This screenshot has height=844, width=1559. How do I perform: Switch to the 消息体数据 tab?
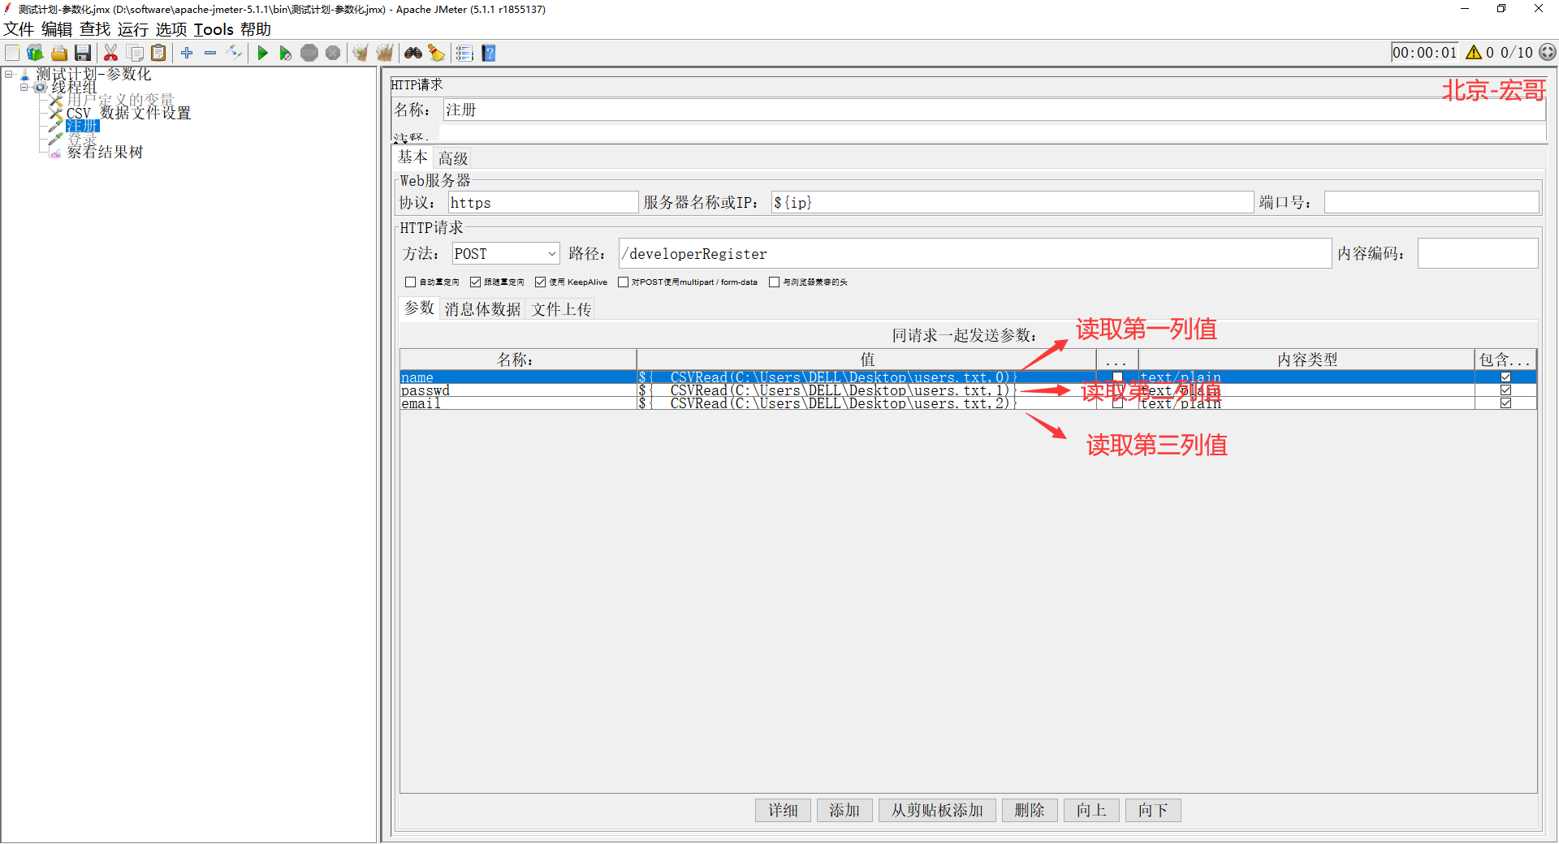pyautogui.click(x=482, y=309)
